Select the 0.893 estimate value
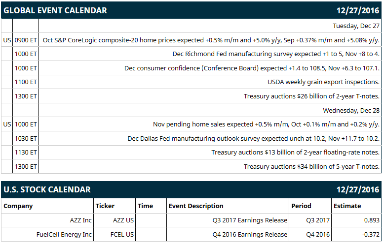The width and height of the screenshot is (384, 247). click(x=372, y=220)
